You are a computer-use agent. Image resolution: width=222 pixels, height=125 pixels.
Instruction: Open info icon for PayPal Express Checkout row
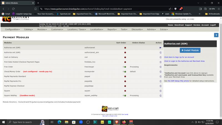coord(160,86)
